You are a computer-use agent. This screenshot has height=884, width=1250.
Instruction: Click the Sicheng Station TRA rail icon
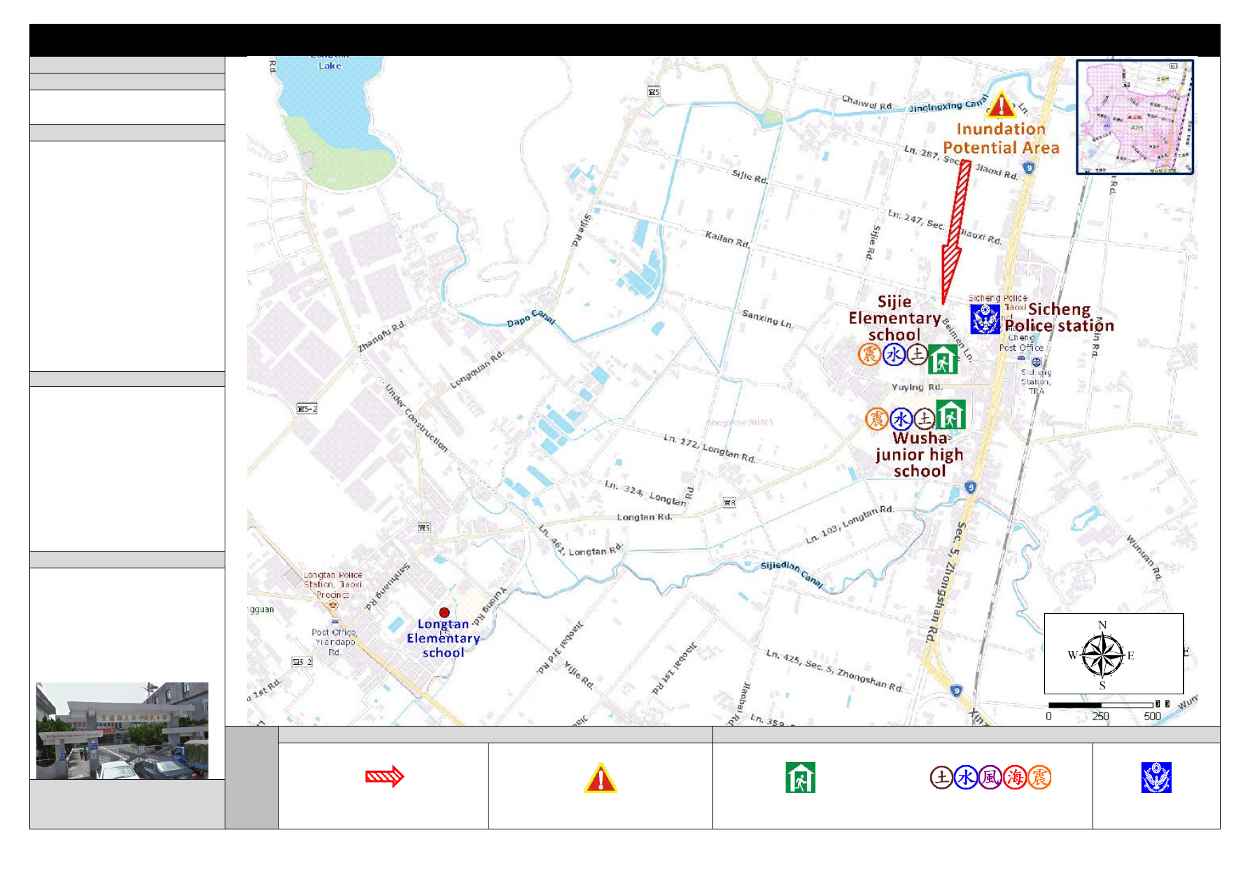[1037, 362]
